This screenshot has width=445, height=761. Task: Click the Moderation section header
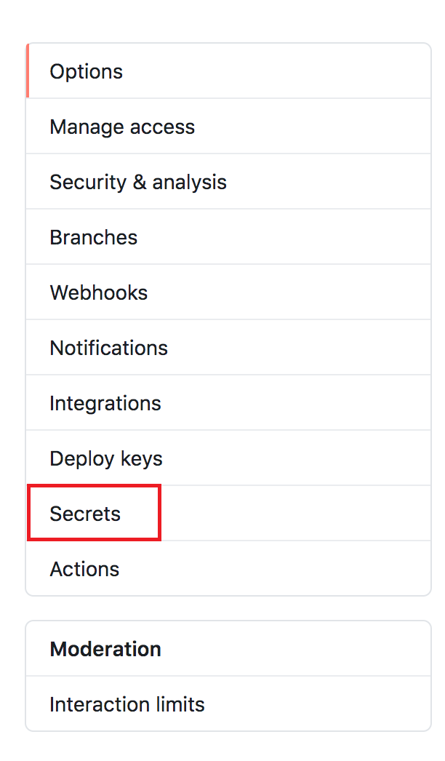click(105, 649)
